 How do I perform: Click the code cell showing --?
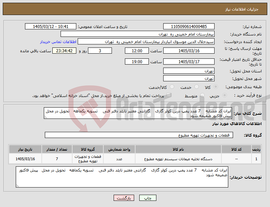(236, 159)
